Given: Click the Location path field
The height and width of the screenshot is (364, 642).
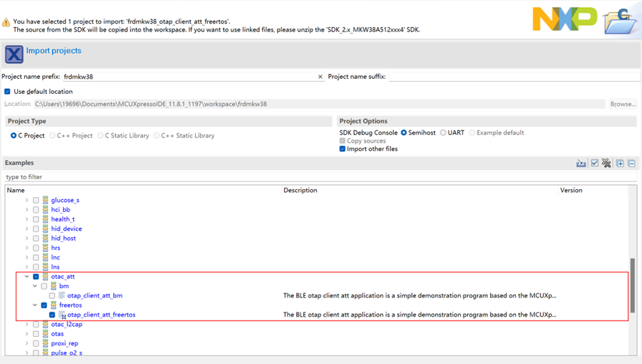Looking at the screenshot, I should coord(320,104).
